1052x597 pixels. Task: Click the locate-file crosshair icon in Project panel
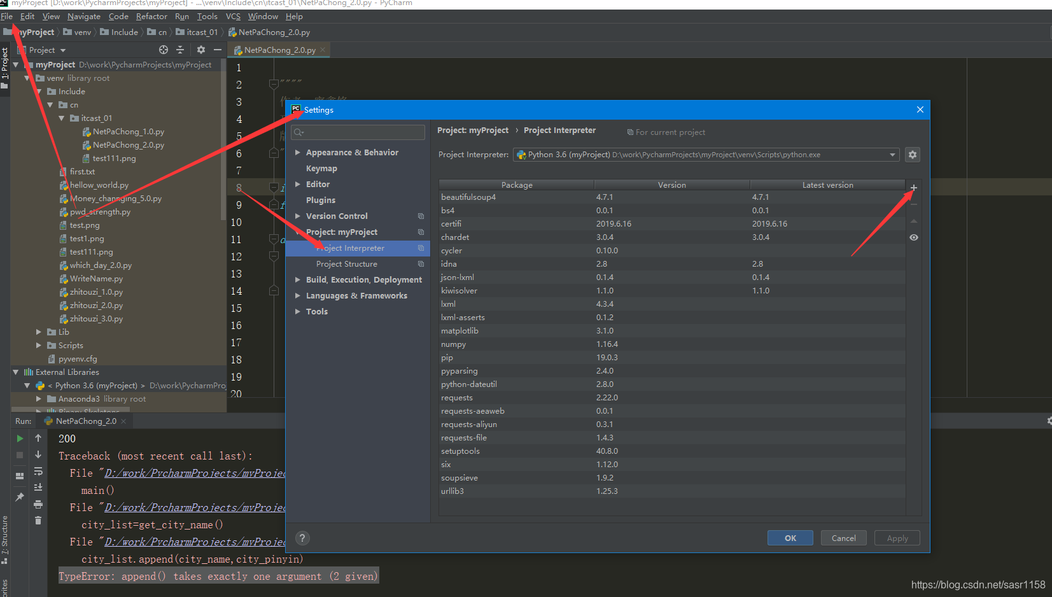point(164,50)
